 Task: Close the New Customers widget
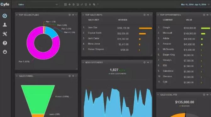coord(151,62)
